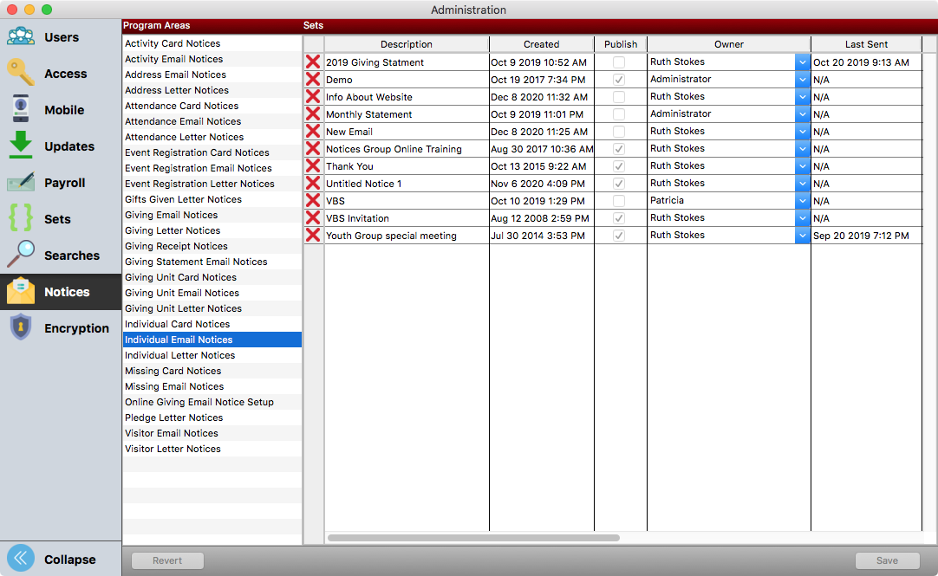Toggle Publish checkbox for 2019 Giving Statment
The width and height of the screenshot is (938, 576).
619,62
